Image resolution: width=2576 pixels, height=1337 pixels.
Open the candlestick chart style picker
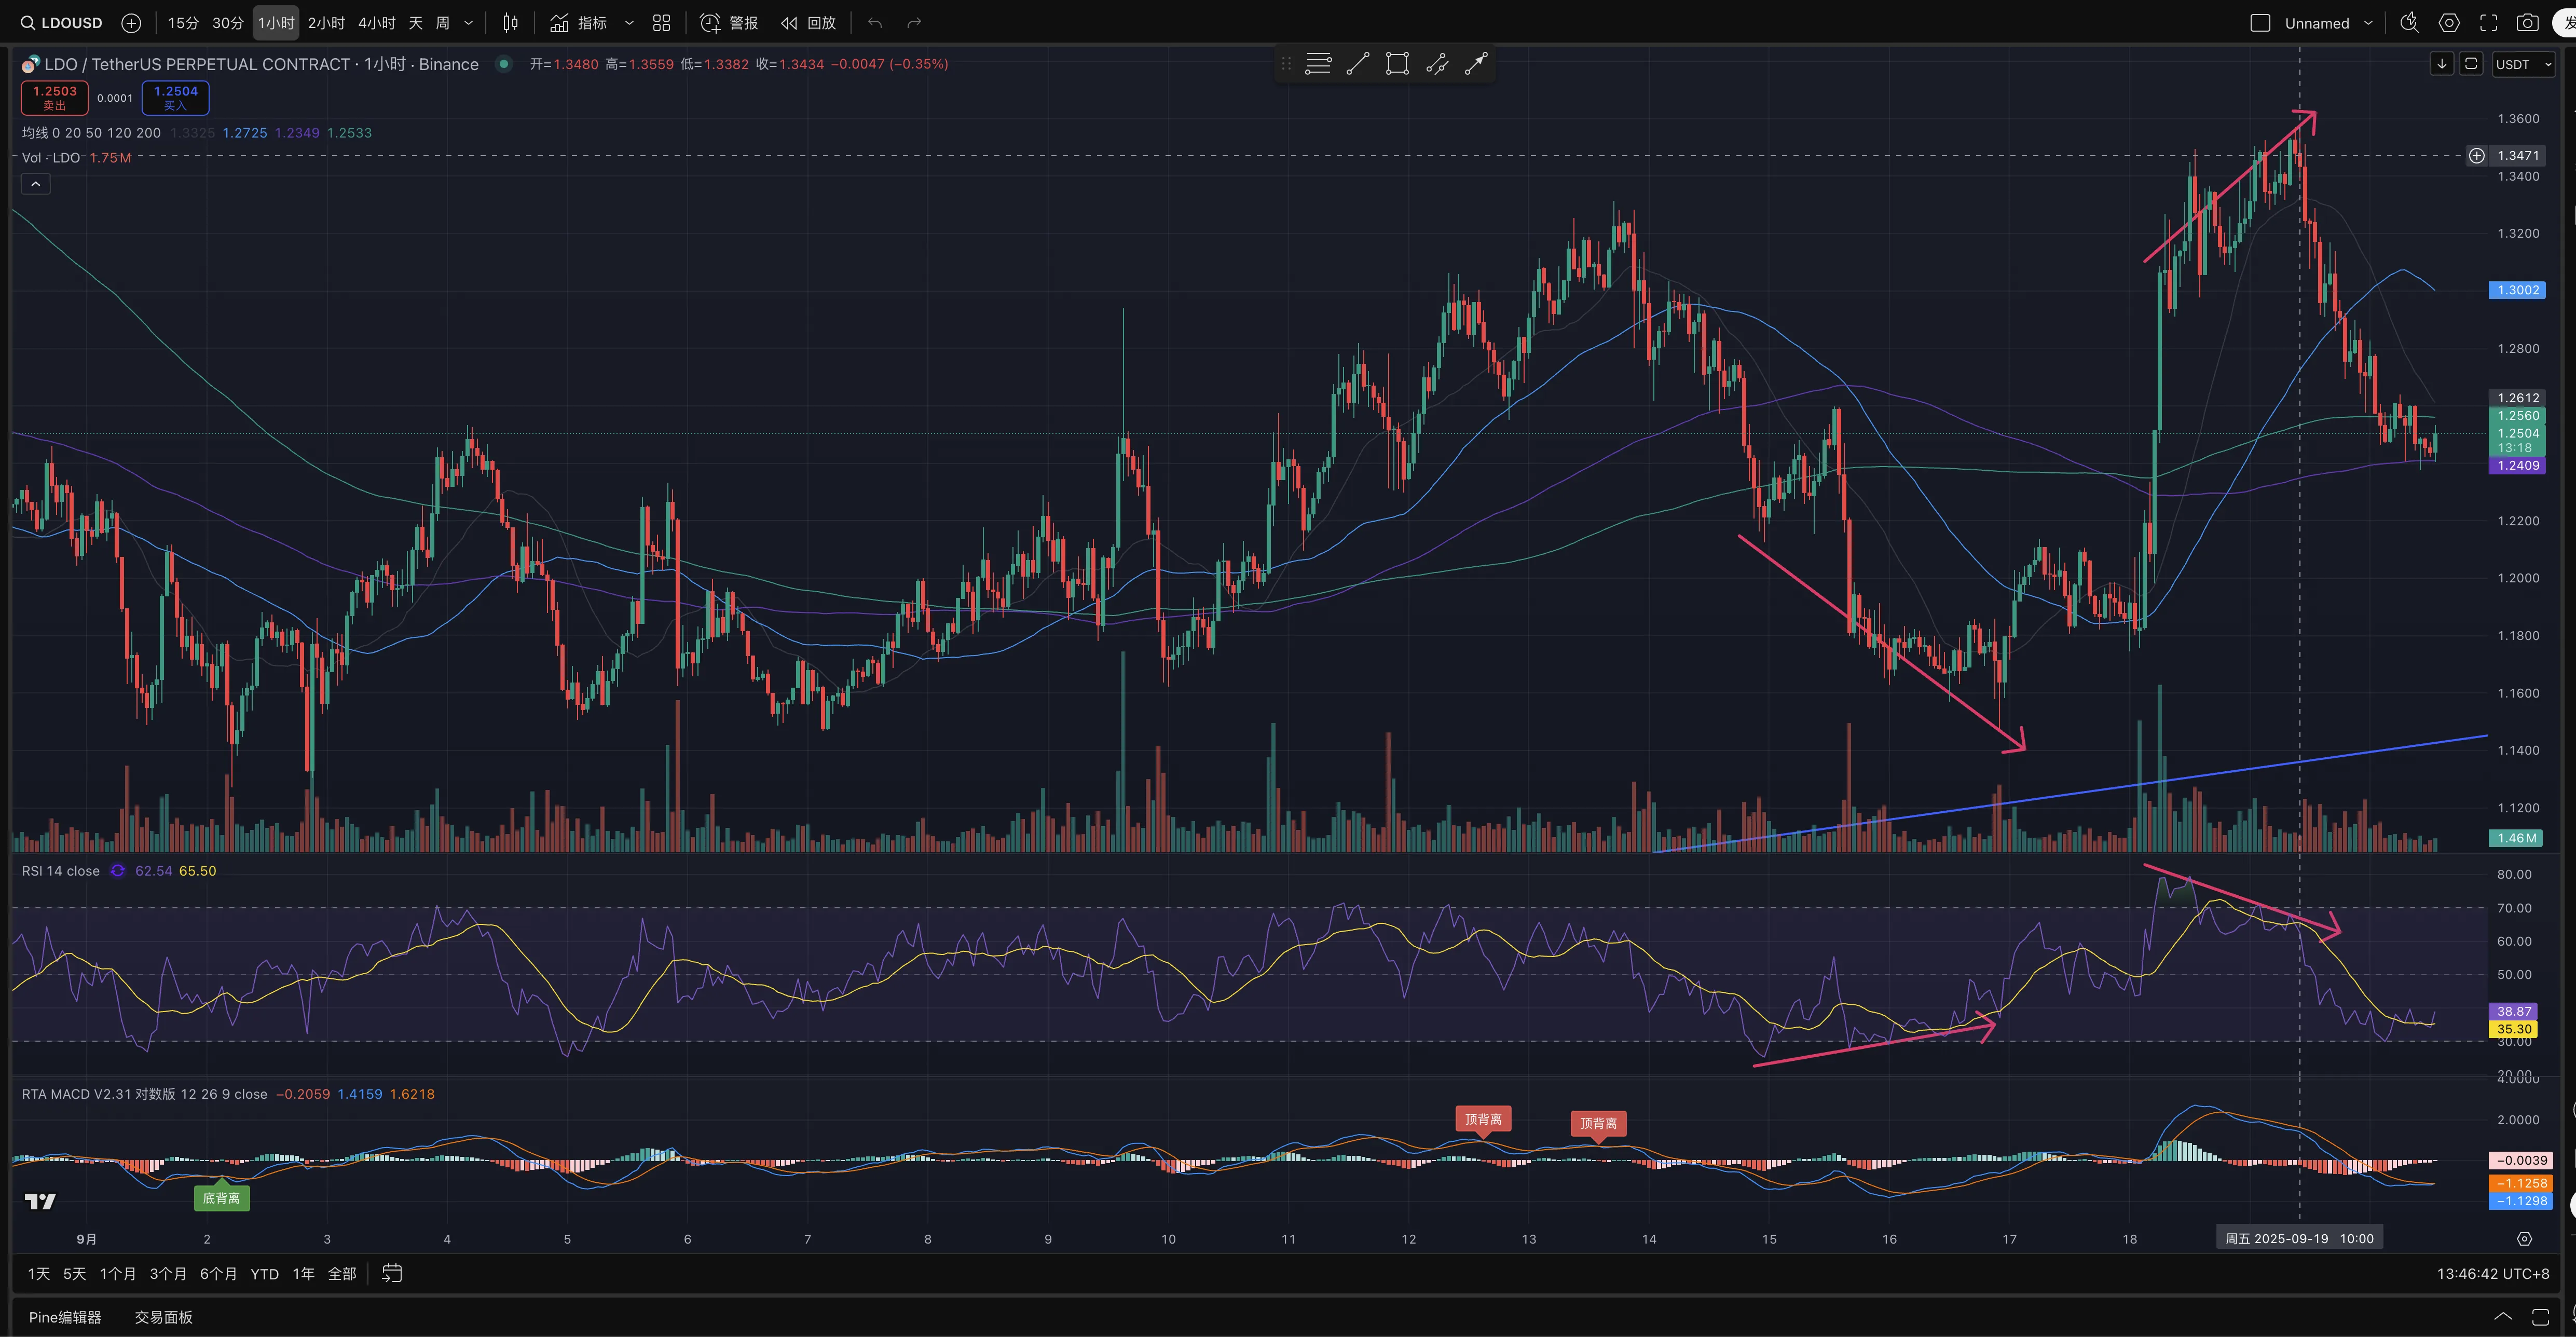point(510,22)
